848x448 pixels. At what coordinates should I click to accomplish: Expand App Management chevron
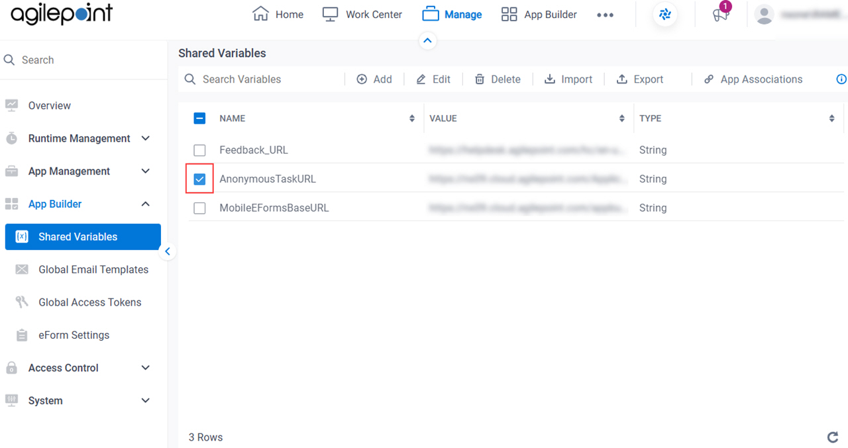pyautogui.click(x=146, y=171)
